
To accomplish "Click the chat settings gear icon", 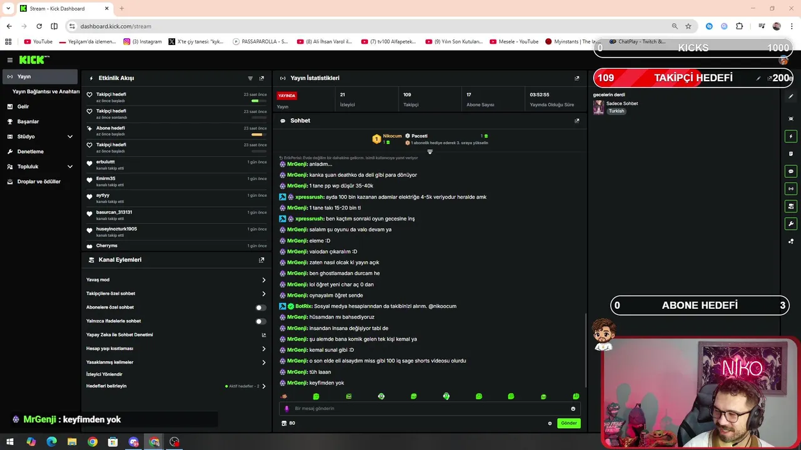I will coord(550,423).
